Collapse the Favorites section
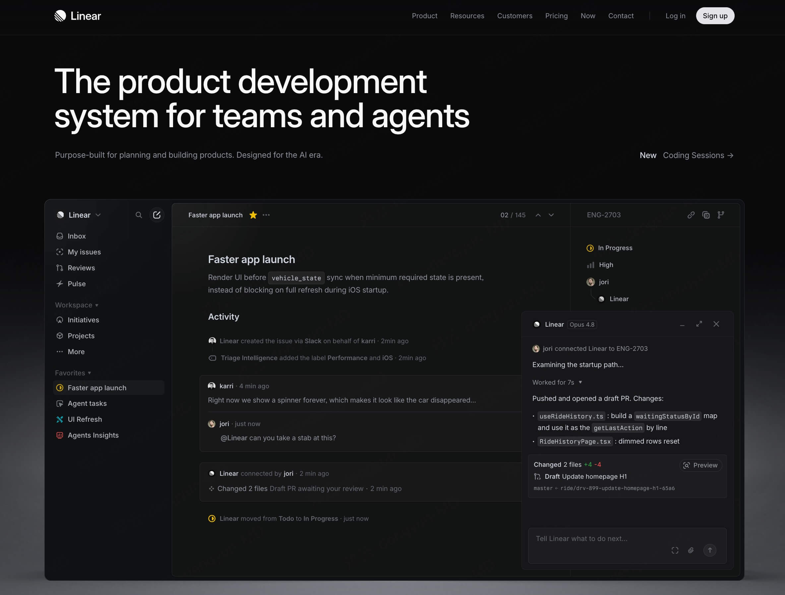This screenshot has height=595, width=785. point(73,373)
